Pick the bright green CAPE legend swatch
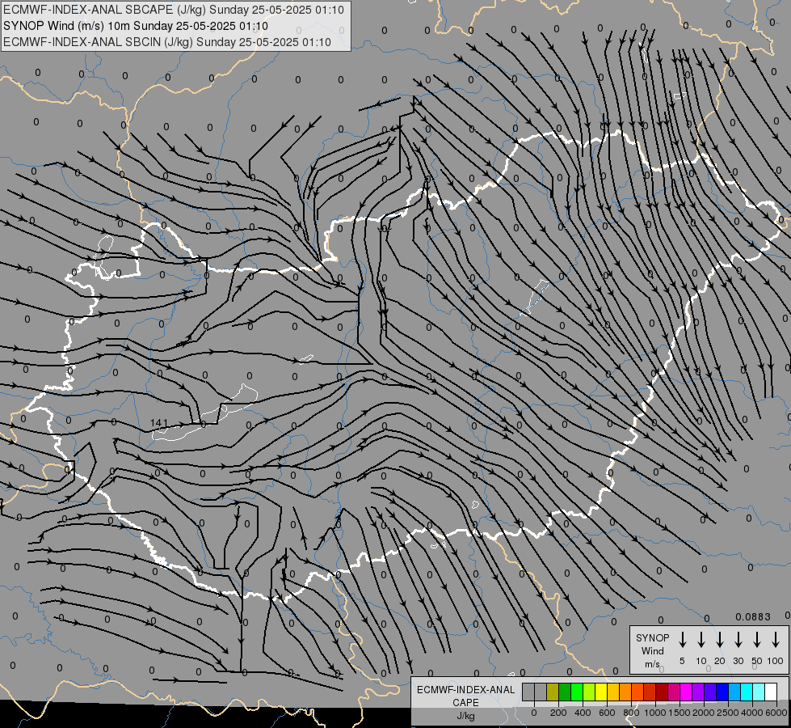The width and height of the screenshot is (791, 728). coord(577,692)
